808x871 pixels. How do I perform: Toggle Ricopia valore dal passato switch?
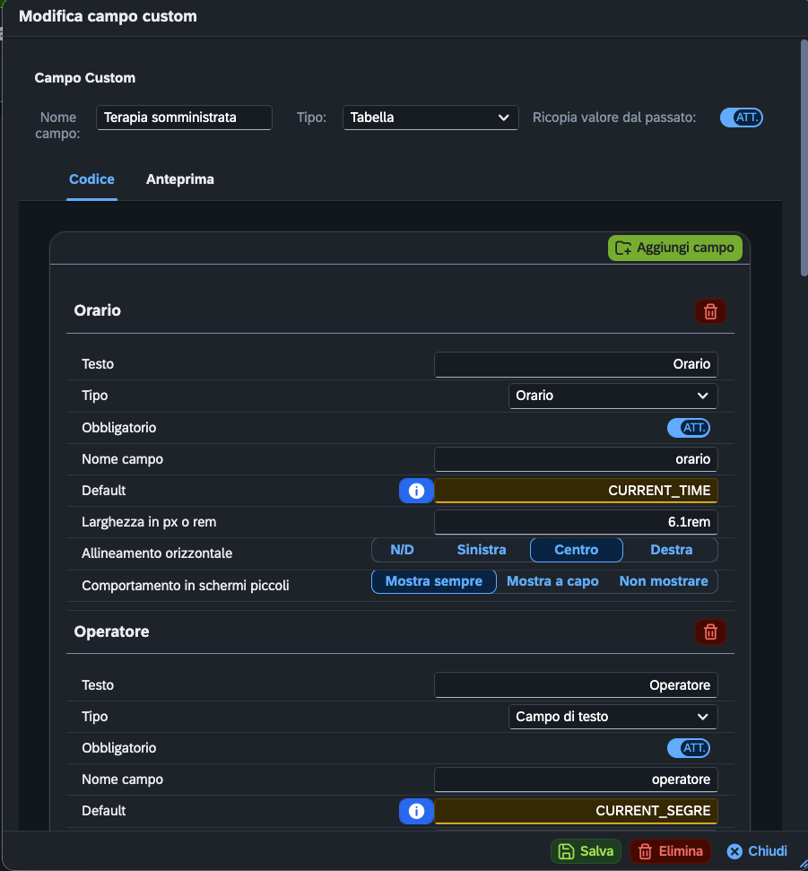742,118
